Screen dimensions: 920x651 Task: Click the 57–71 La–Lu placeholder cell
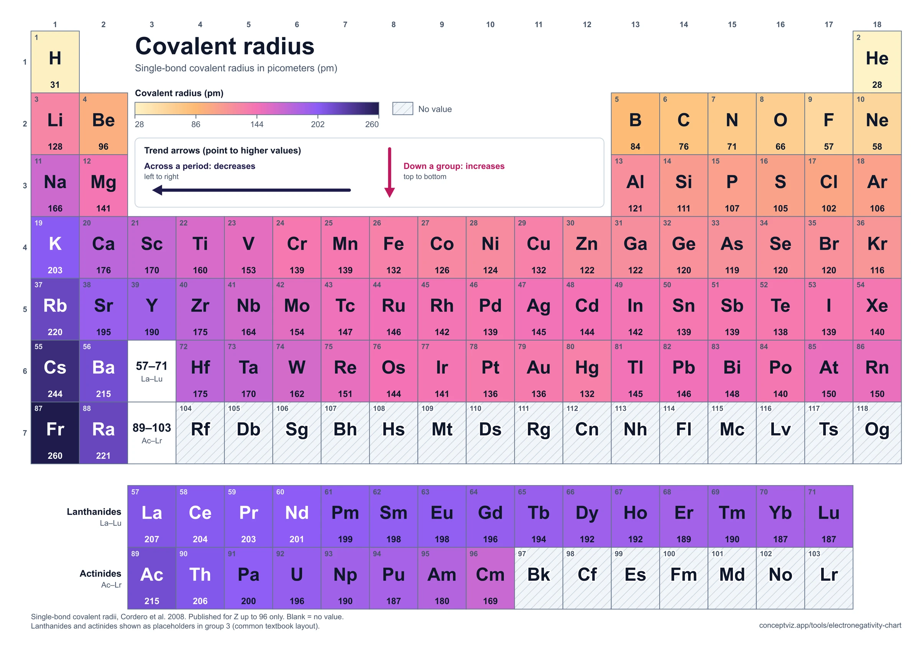(x=152, y=371)
